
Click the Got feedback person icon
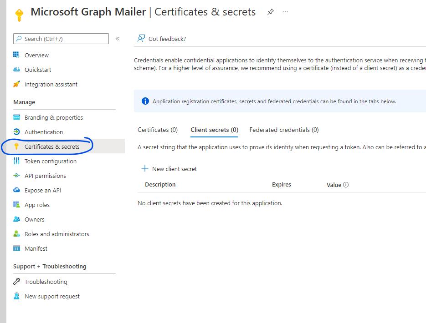(141, 39)
